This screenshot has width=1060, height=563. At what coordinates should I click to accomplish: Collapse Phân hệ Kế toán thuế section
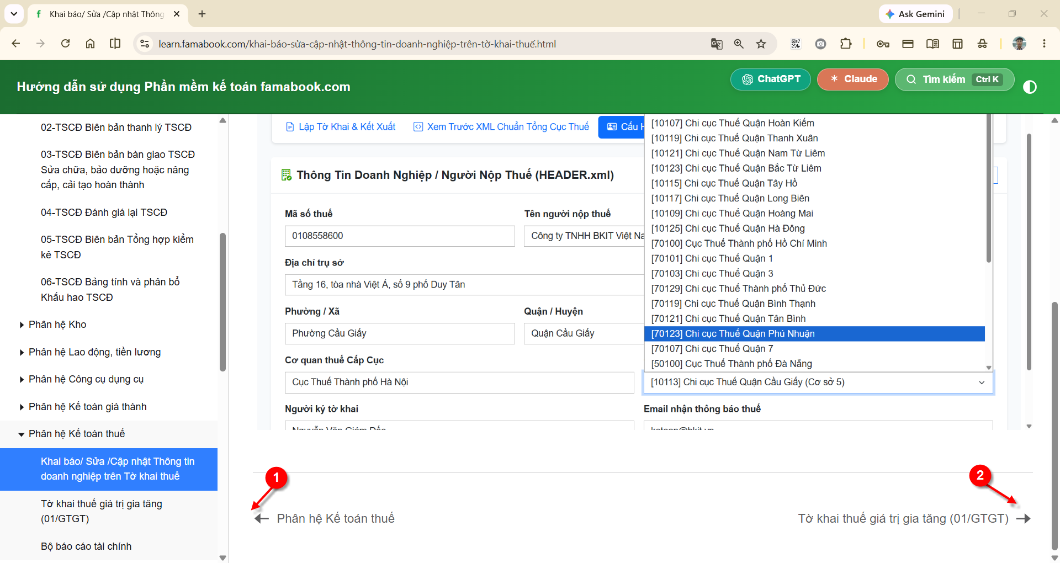[76, 434]
